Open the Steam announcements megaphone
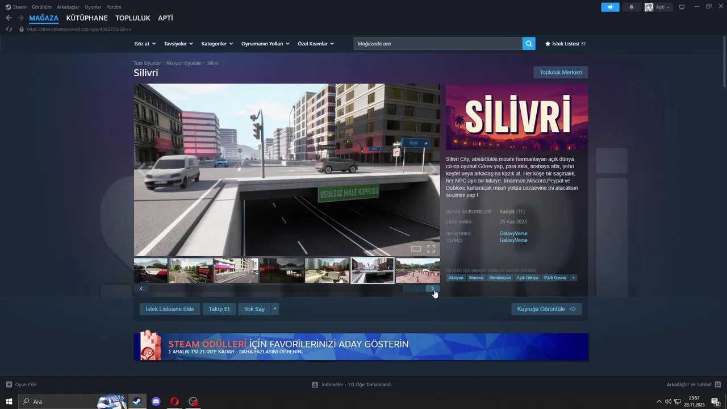This screenshot has height=409, width=727. [610, 7]
